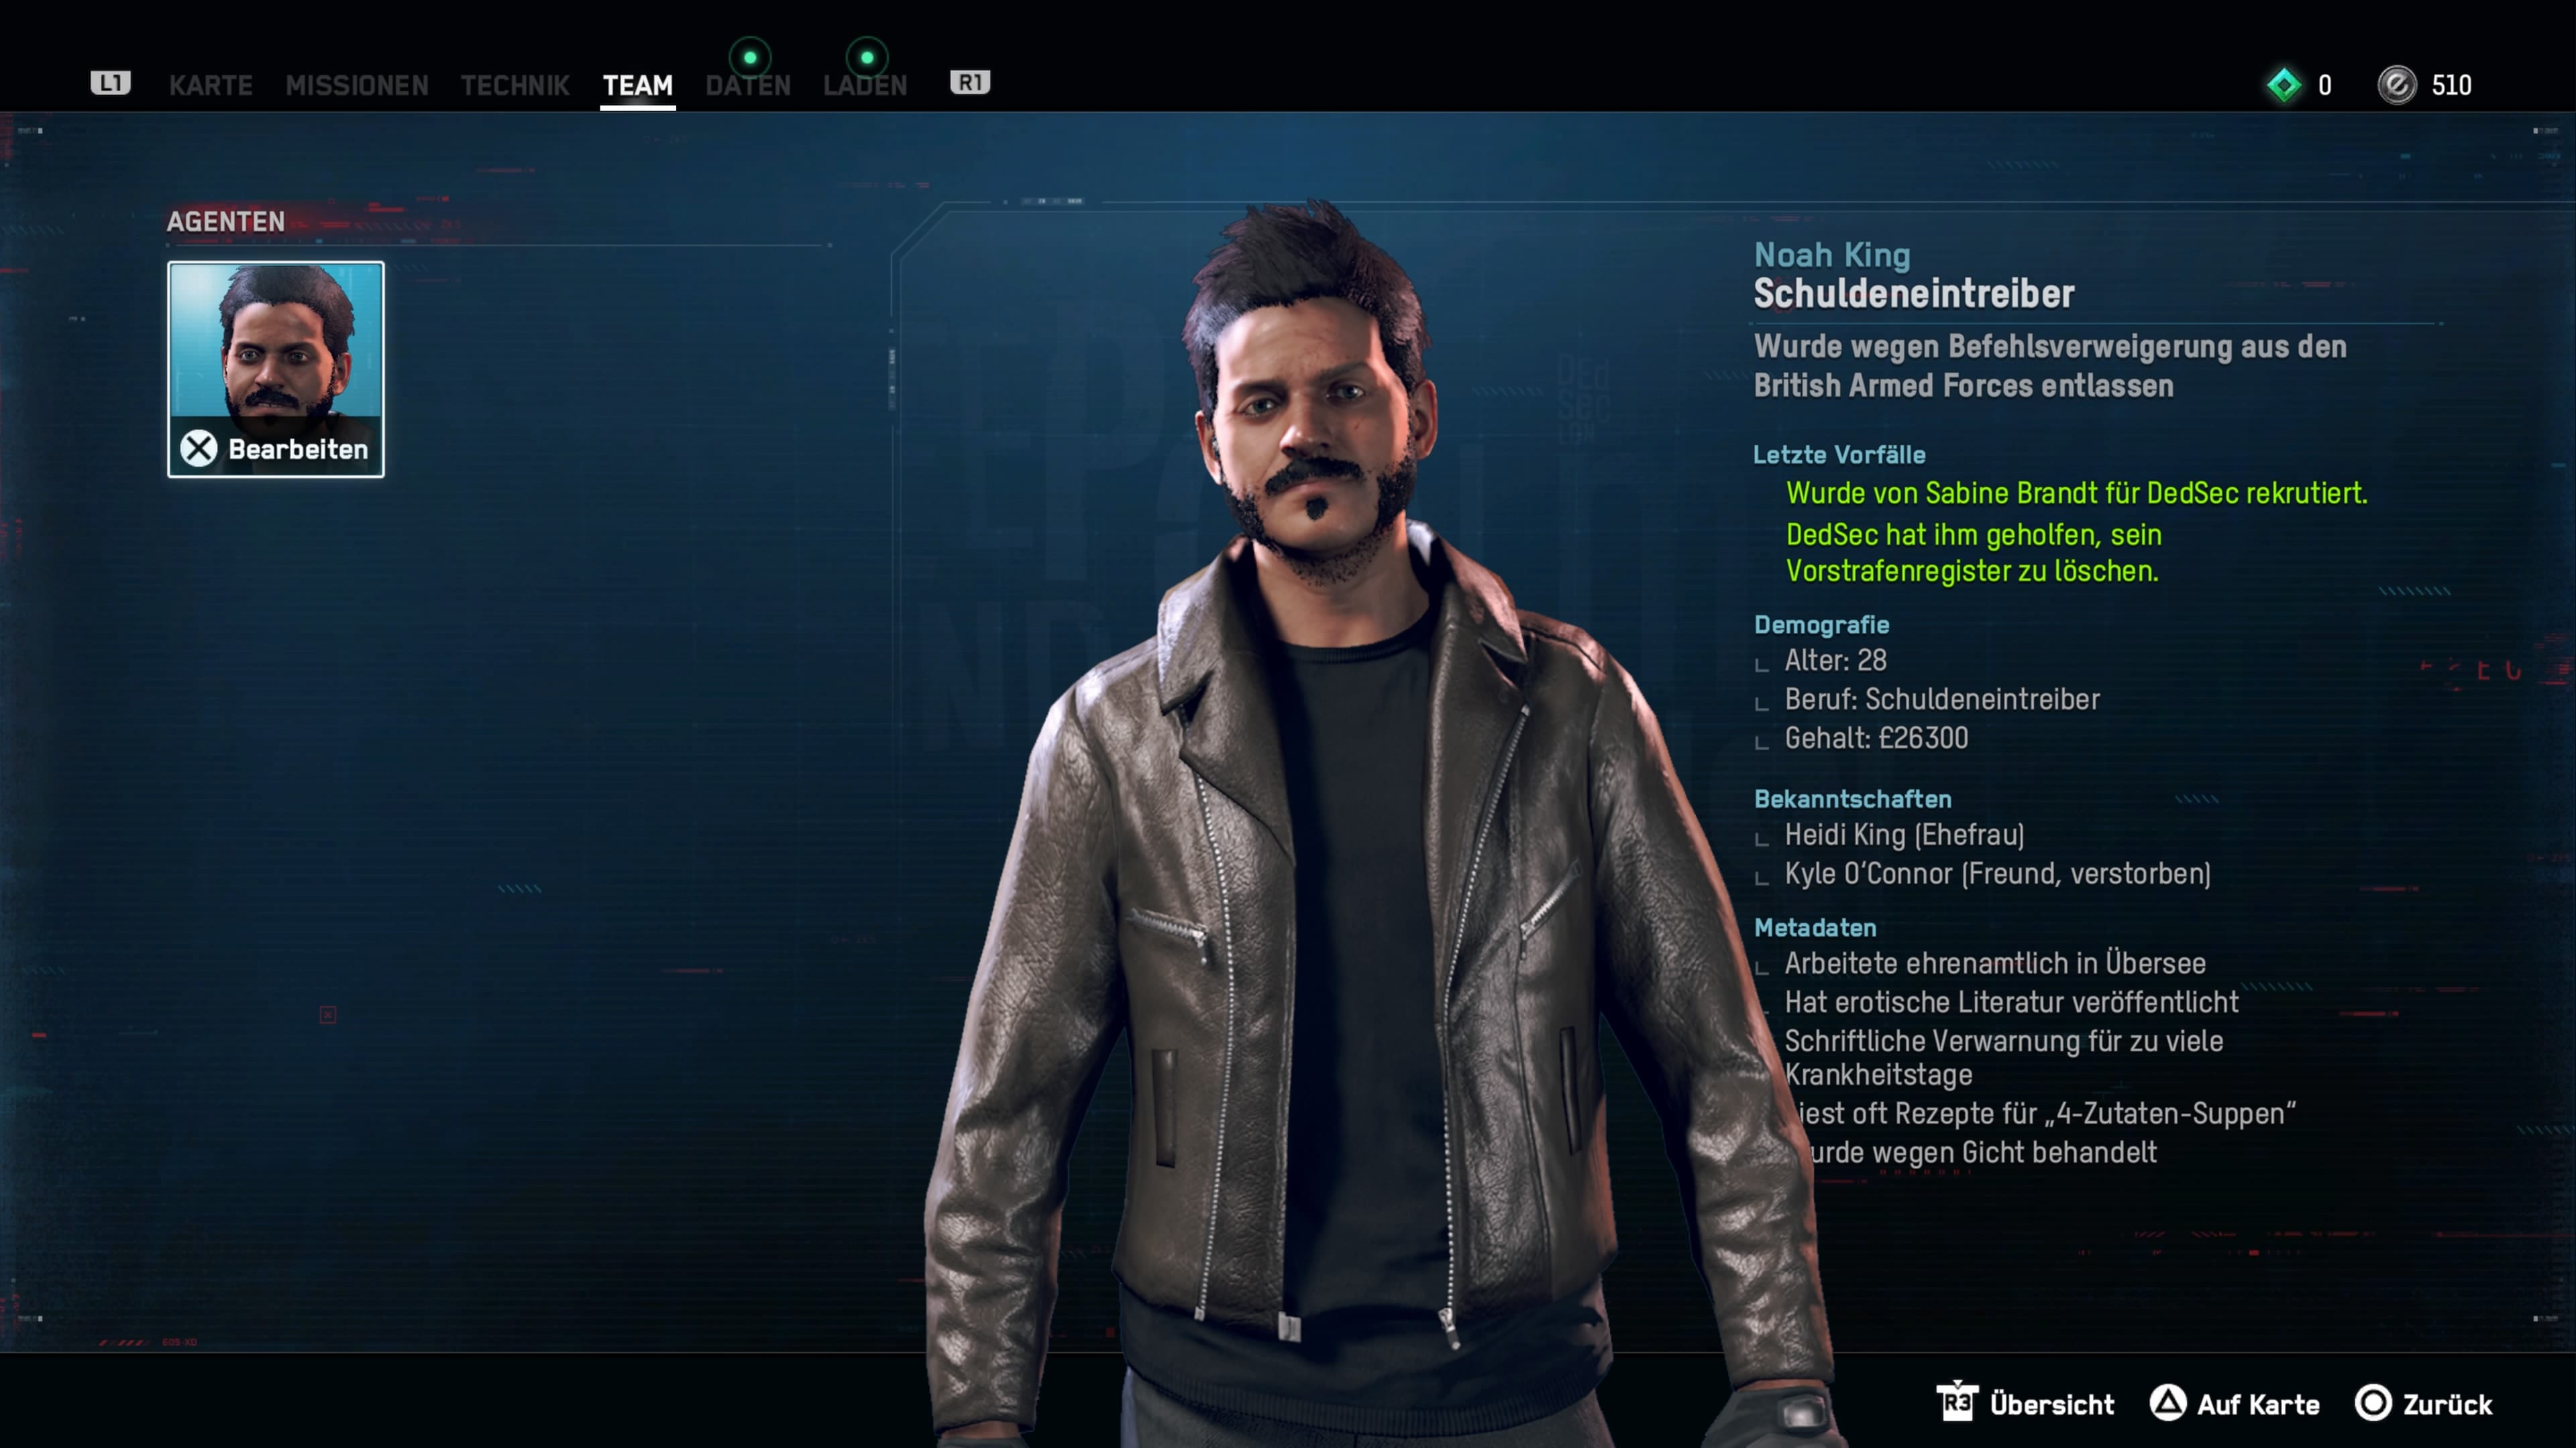Click Heidi King (Ehefrau) acquaintance entry
Viewport: 2576px width, 1448px height.
(x=1904, y=835)
